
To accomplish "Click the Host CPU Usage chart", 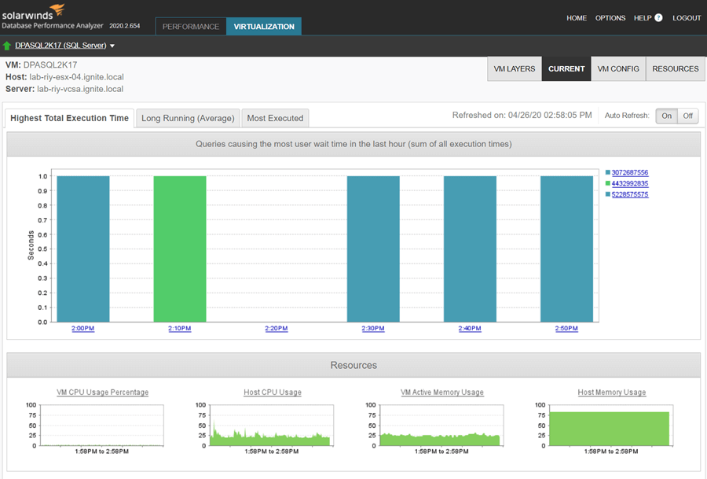I will (x=272, y=426).
